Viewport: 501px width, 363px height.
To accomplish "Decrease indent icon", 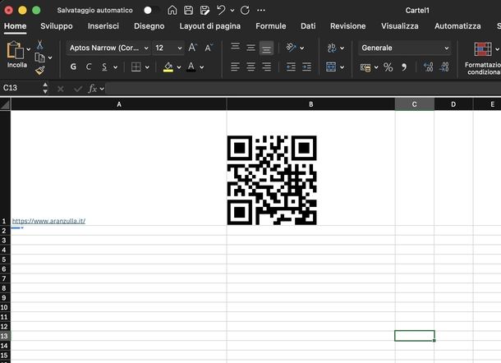I will [x=291, y=67].
